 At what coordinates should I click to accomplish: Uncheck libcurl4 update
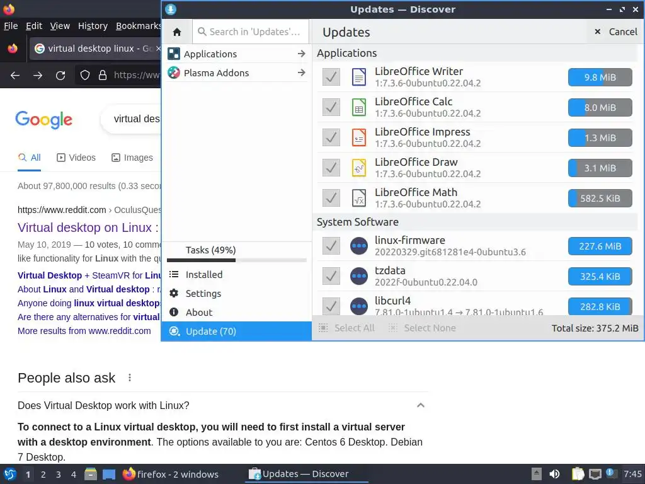click(x=331, y=306)
